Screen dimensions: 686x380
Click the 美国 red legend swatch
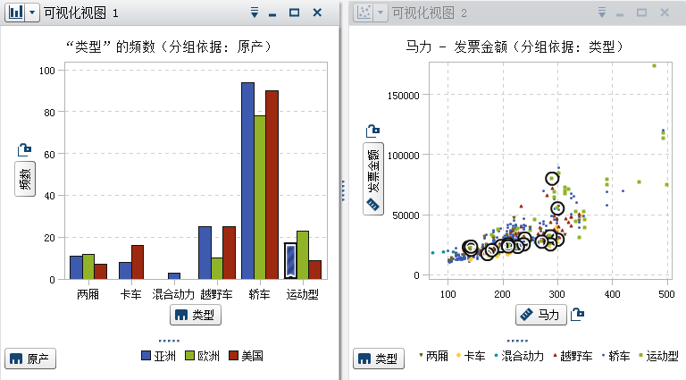[234, 356]
